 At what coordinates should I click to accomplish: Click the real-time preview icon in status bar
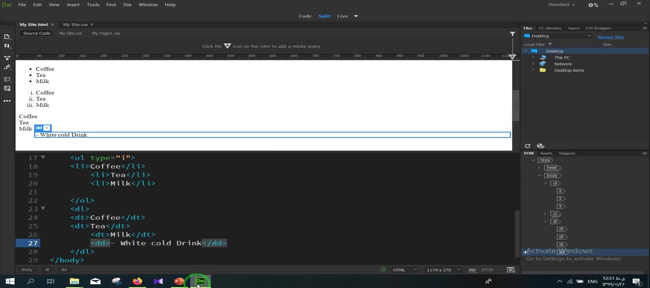coord(511,270)
